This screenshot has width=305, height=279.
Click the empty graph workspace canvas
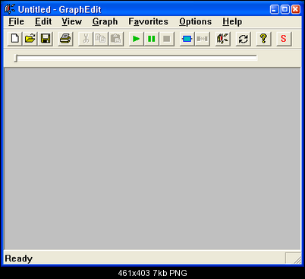coord(152,159)
